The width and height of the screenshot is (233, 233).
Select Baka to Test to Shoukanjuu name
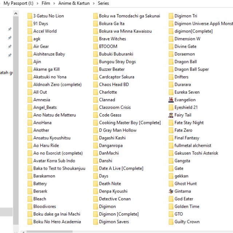[59, 168]
